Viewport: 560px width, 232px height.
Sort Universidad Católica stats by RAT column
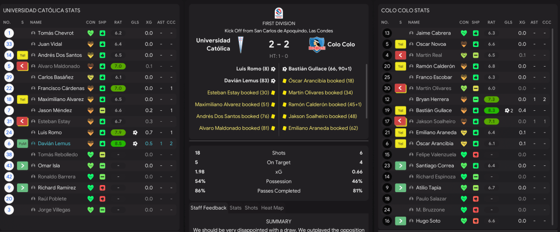pos(118,22)
